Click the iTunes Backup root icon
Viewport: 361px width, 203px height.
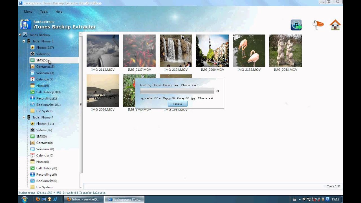point(25,35)
